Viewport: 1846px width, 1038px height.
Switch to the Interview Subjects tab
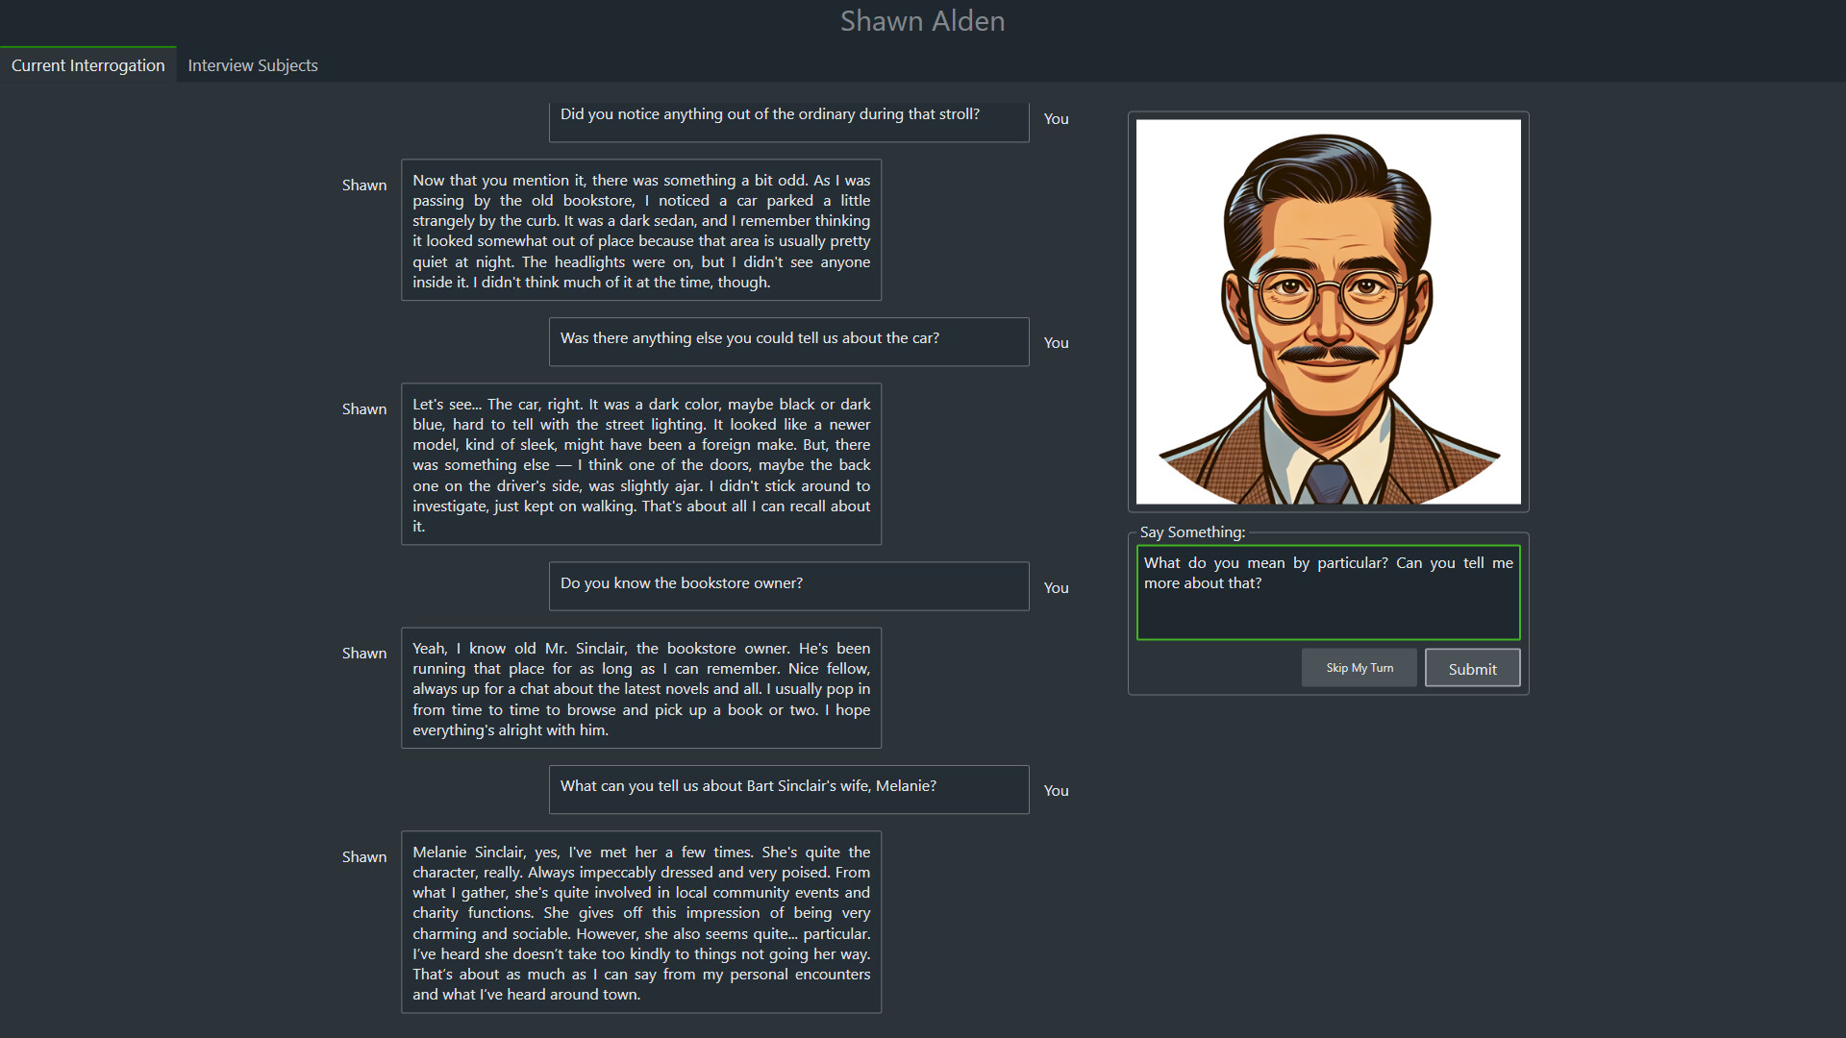252,64
